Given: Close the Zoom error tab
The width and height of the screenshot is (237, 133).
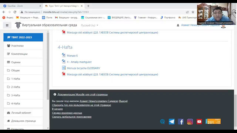Looking at the screenshot, I should pyautogui.click(x=40, y=6).
